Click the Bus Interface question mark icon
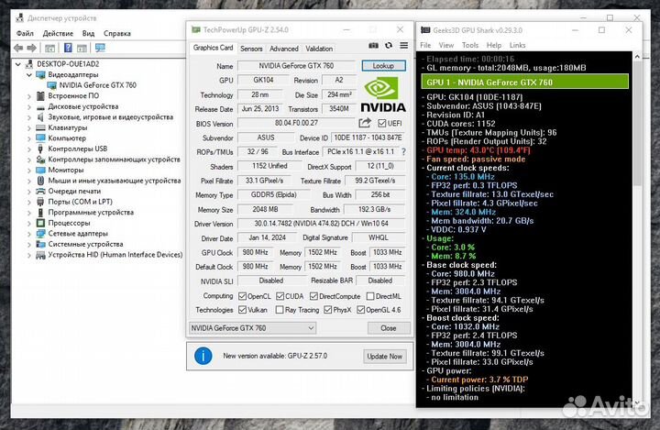Image resolution: width=660 pixels, height=430 pixels. coord(404,151)
